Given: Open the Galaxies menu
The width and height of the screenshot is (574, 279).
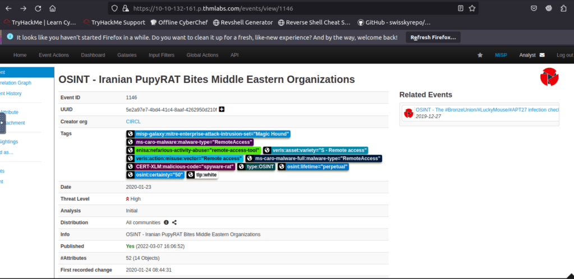Looking at the screenshot, I should click(127, 55).
